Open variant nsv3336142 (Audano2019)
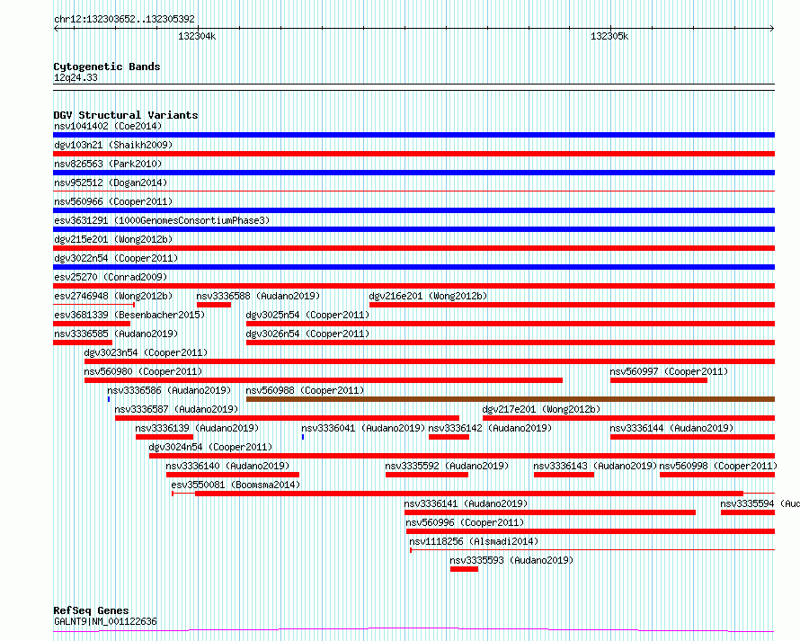This screenshot has width=800, height=641. pos(490,428)
